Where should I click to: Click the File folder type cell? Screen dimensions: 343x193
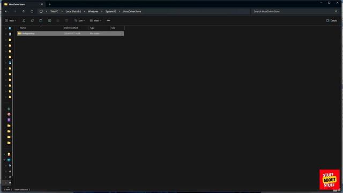pos(95,33)
